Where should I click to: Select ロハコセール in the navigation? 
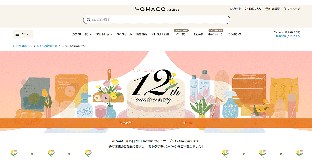click(124, 34)
